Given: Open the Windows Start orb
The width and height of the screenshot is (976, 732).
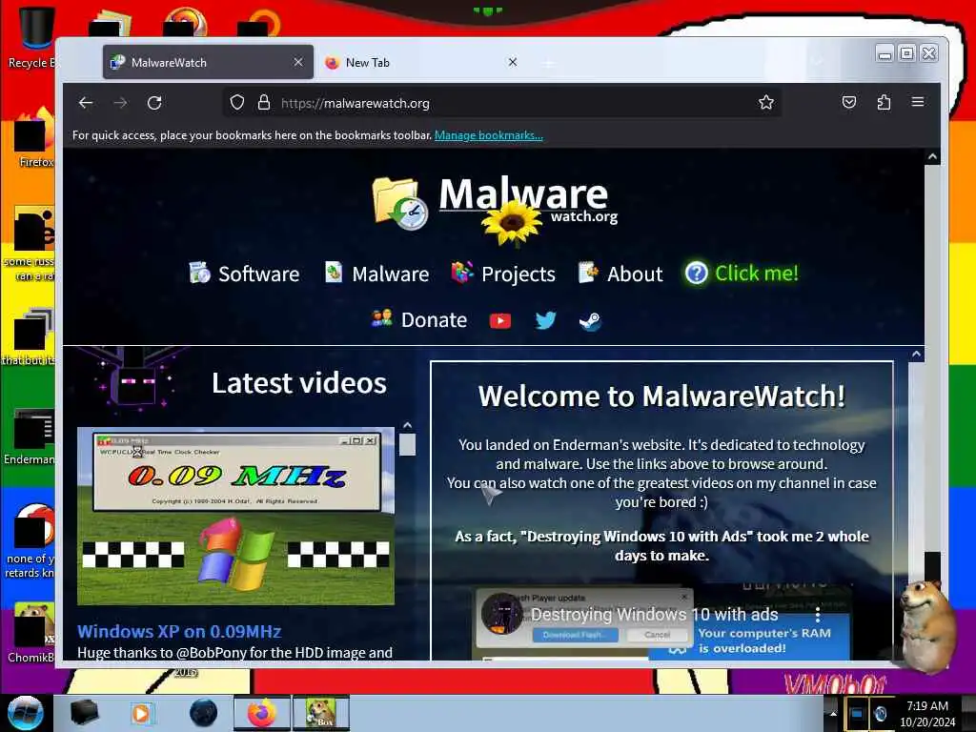Looking at the screenshot, I should (26, 713).
